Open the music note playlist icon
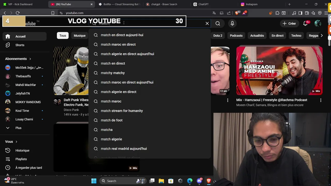Image resolution: width=331 pixels, height=186 pixels. (x=294, y=13)
